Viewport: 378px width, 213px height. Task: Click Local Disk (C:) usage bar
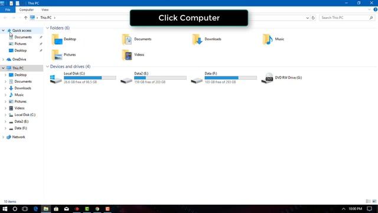[x=90, y=78]
